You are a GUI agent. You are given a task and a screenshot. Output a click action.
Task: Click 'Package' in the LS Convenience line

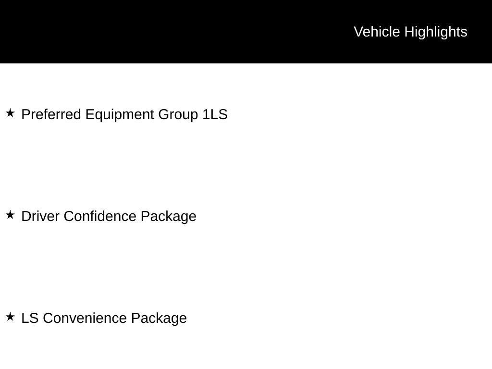159,319
